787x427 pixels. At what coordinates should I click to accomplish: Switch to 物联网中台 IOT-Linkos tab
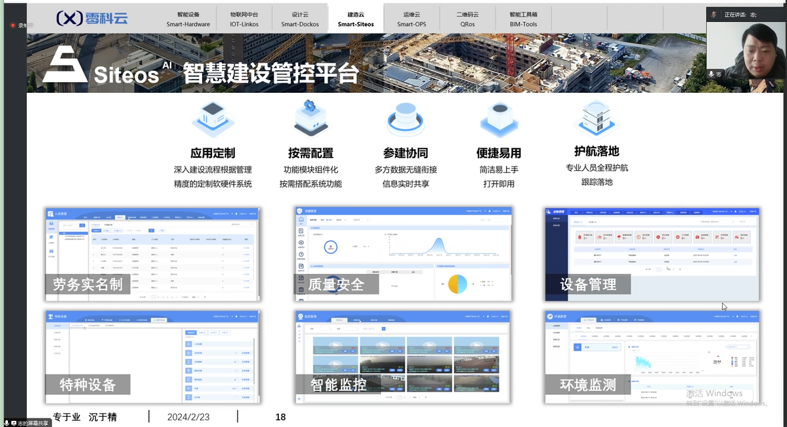244,19
